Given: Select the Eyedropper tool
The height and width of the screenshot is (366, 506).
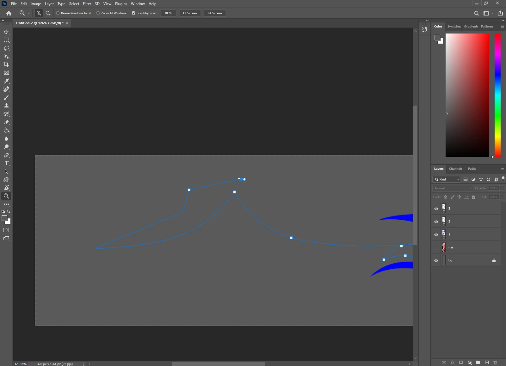Looking at the screenshot, I should (6, 81).
